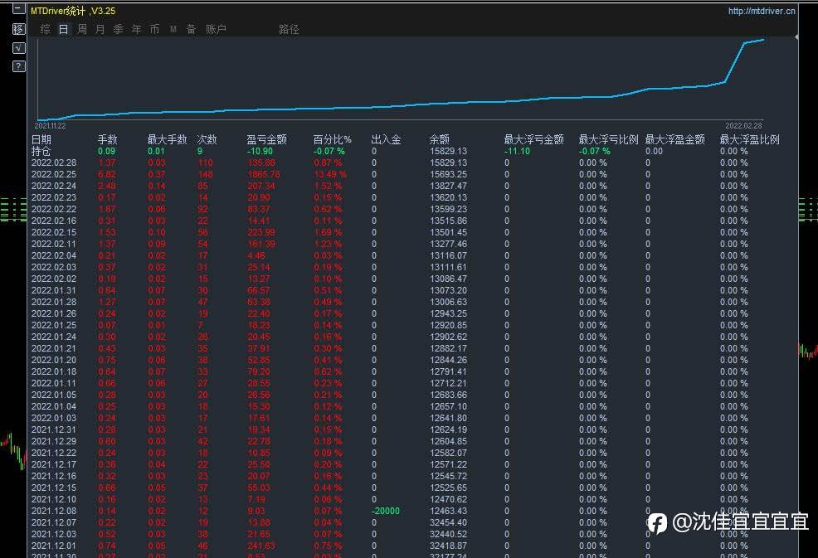Viewport: 818px width, 558px height.
Task: Click the small arrow marker at chart's right edge
Action: [796, 37]
